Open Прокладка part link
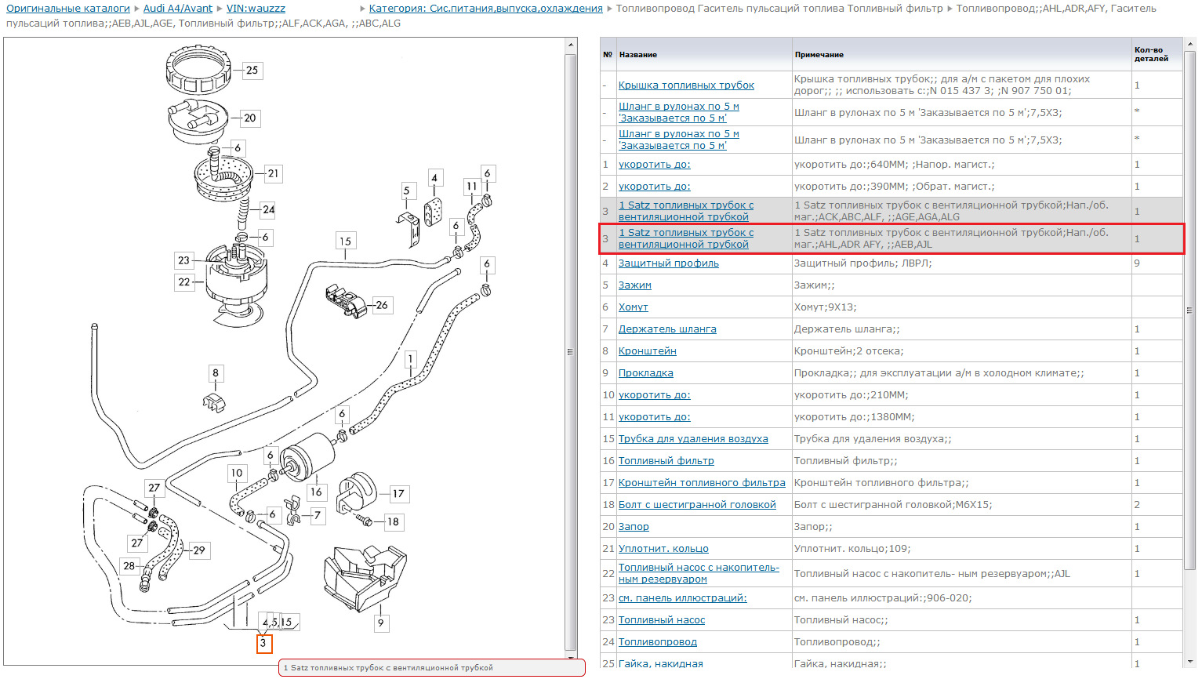 coord(645,373)
